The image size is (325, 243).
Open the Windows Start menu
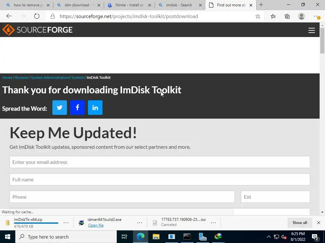pyautogui.click(x=8, y=237)
